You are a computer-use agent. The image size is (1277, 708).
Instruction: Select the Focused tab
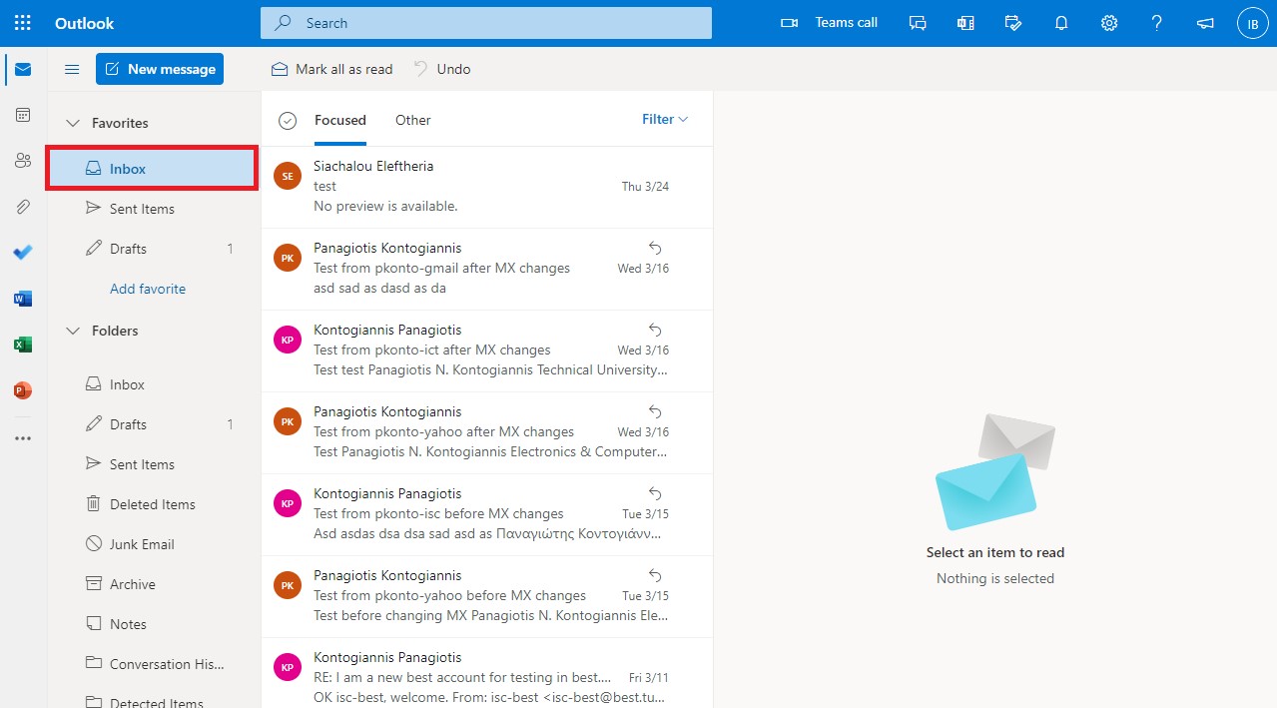(340, 120)
